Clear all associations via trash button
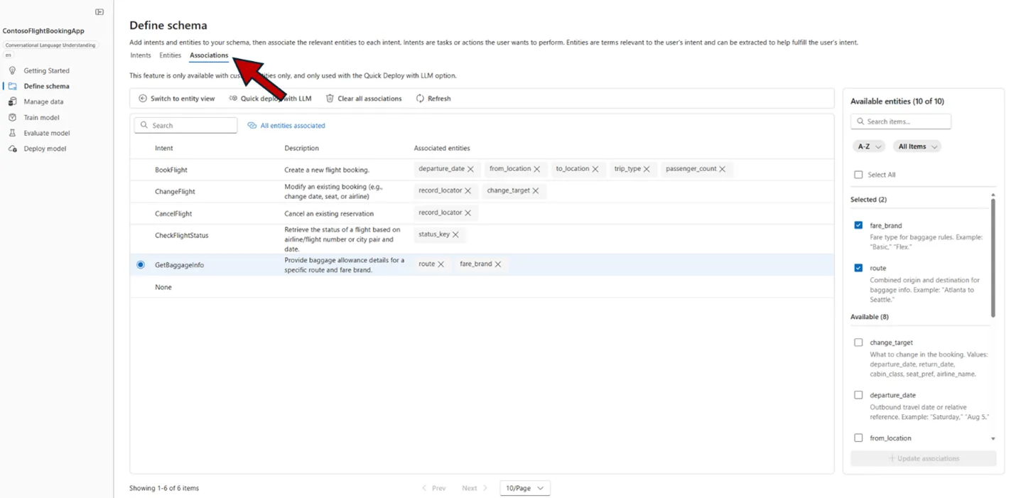 [x=364, y=99]
